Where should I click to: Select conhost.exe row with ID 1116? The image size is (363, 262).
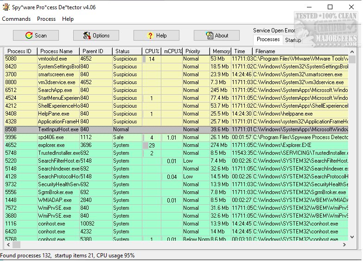pyautogui.click(x=176, y=224)
